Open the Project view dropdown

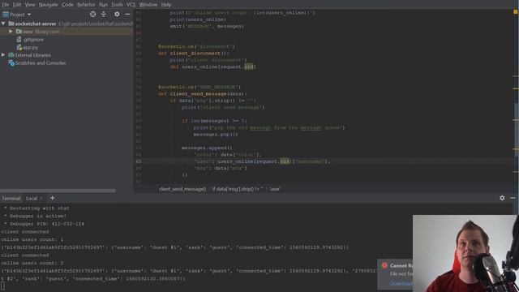pos(17,15)
